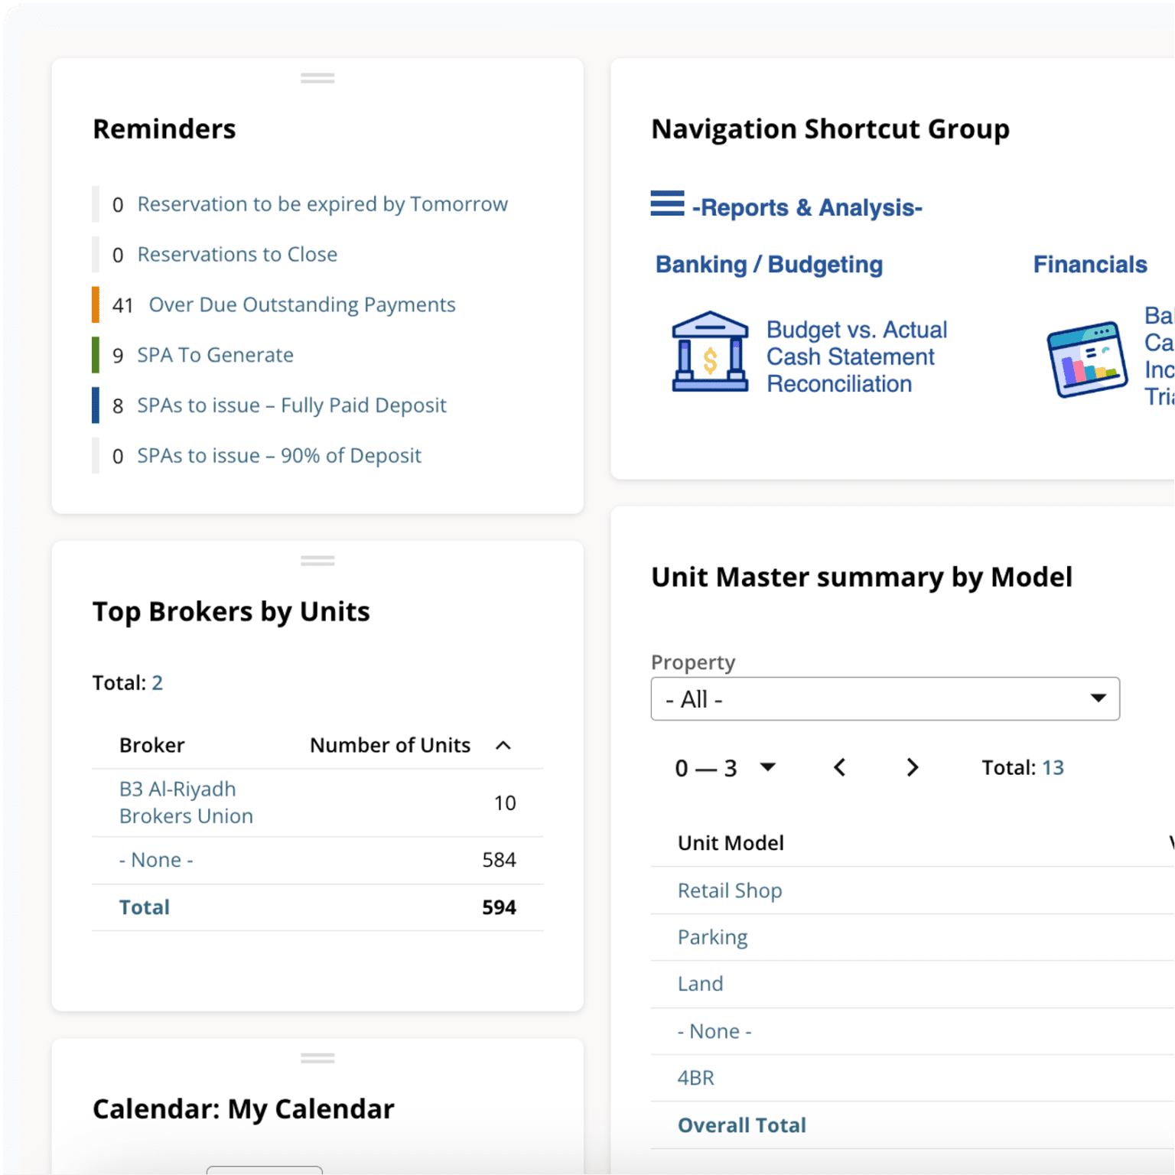Image resolution: width=1175 pixels, height=1175 pixels.
Task: Click the next page arrow in Unit Master summary
Action: [x=912, y=767]
